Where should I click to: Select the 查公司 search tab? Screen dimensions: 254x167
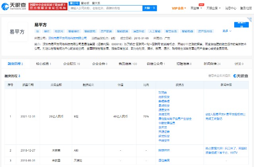point(73,3)
